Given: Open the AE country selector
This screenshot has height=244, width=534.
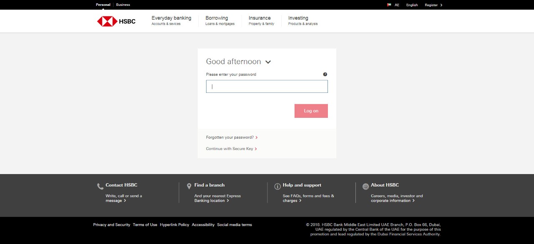Looking at the screenshot, I should click(x=397, y=5).
